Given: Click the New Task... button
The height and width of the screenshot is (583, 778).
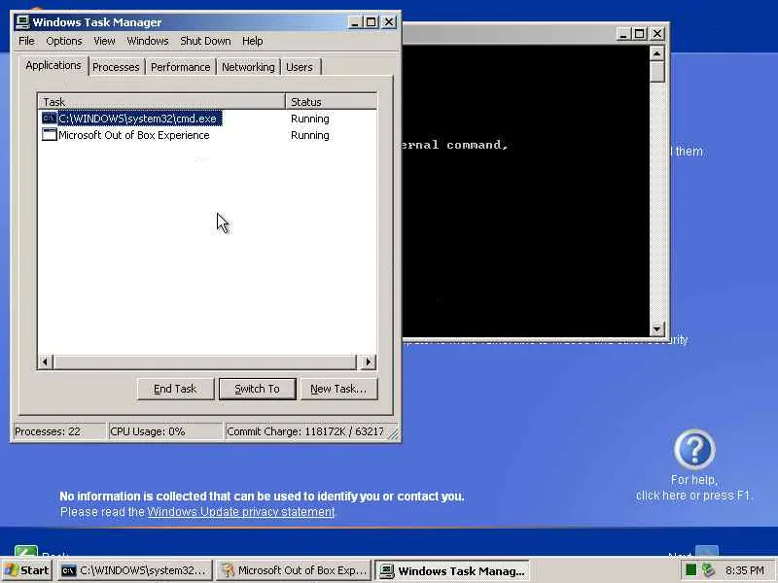Looking at the screenshot, I should tap(338, 390).
